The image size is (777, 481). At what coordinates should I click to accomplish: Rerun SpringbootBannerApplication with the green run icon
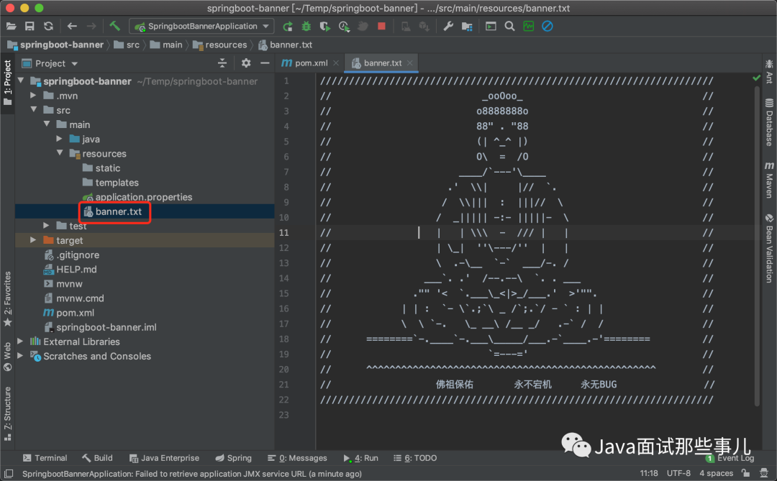[287, 27]
